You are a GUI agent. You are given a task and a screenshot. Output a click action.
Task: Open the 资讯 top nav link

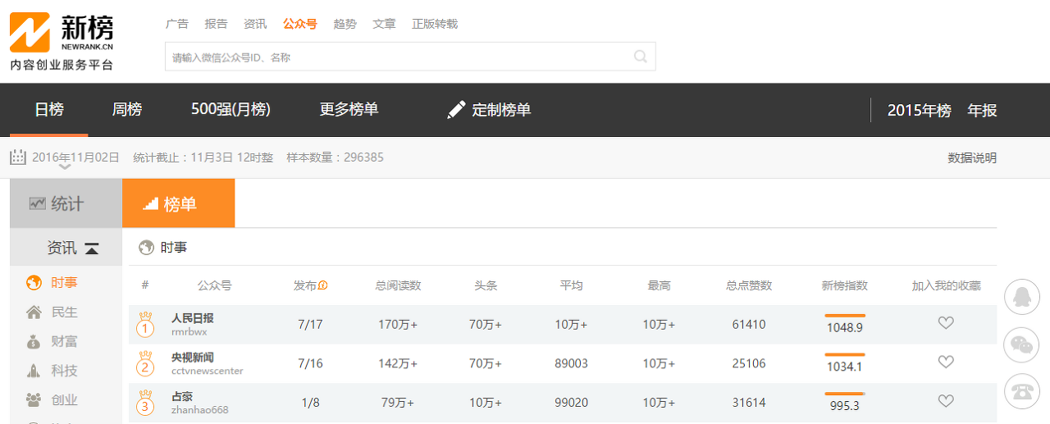click(255, 24)
